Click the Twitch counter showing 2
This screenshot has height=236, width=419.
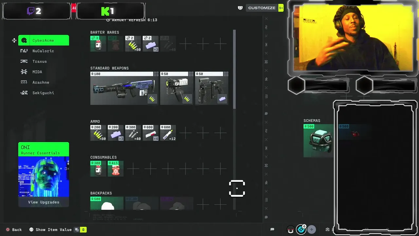coord(37,11)
